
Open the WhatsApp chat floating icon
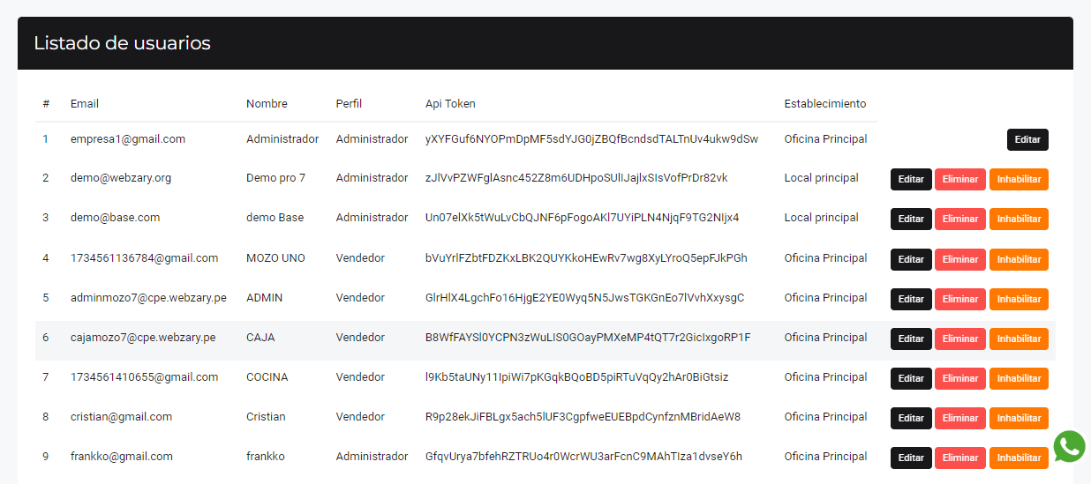(1069, 446)
